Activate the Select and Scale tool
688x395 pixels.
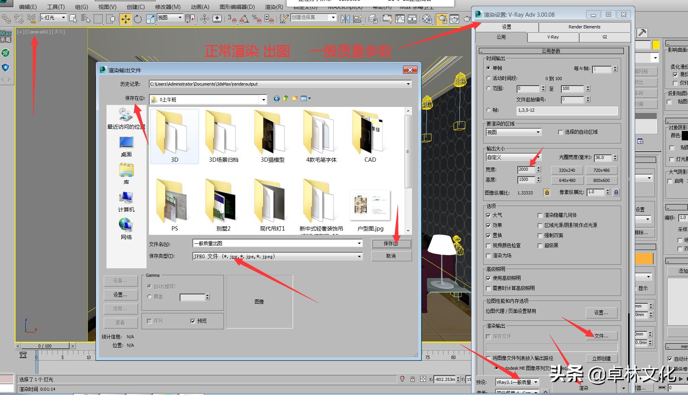[x=150, y=18]
